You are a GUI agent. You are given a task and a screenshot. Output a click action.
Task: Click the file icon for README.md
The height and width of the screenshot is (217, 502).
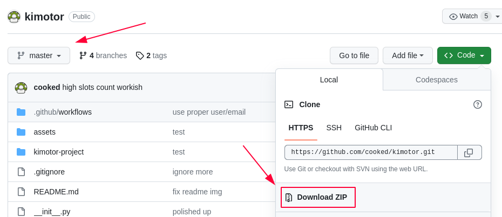[x=21, y=192]
